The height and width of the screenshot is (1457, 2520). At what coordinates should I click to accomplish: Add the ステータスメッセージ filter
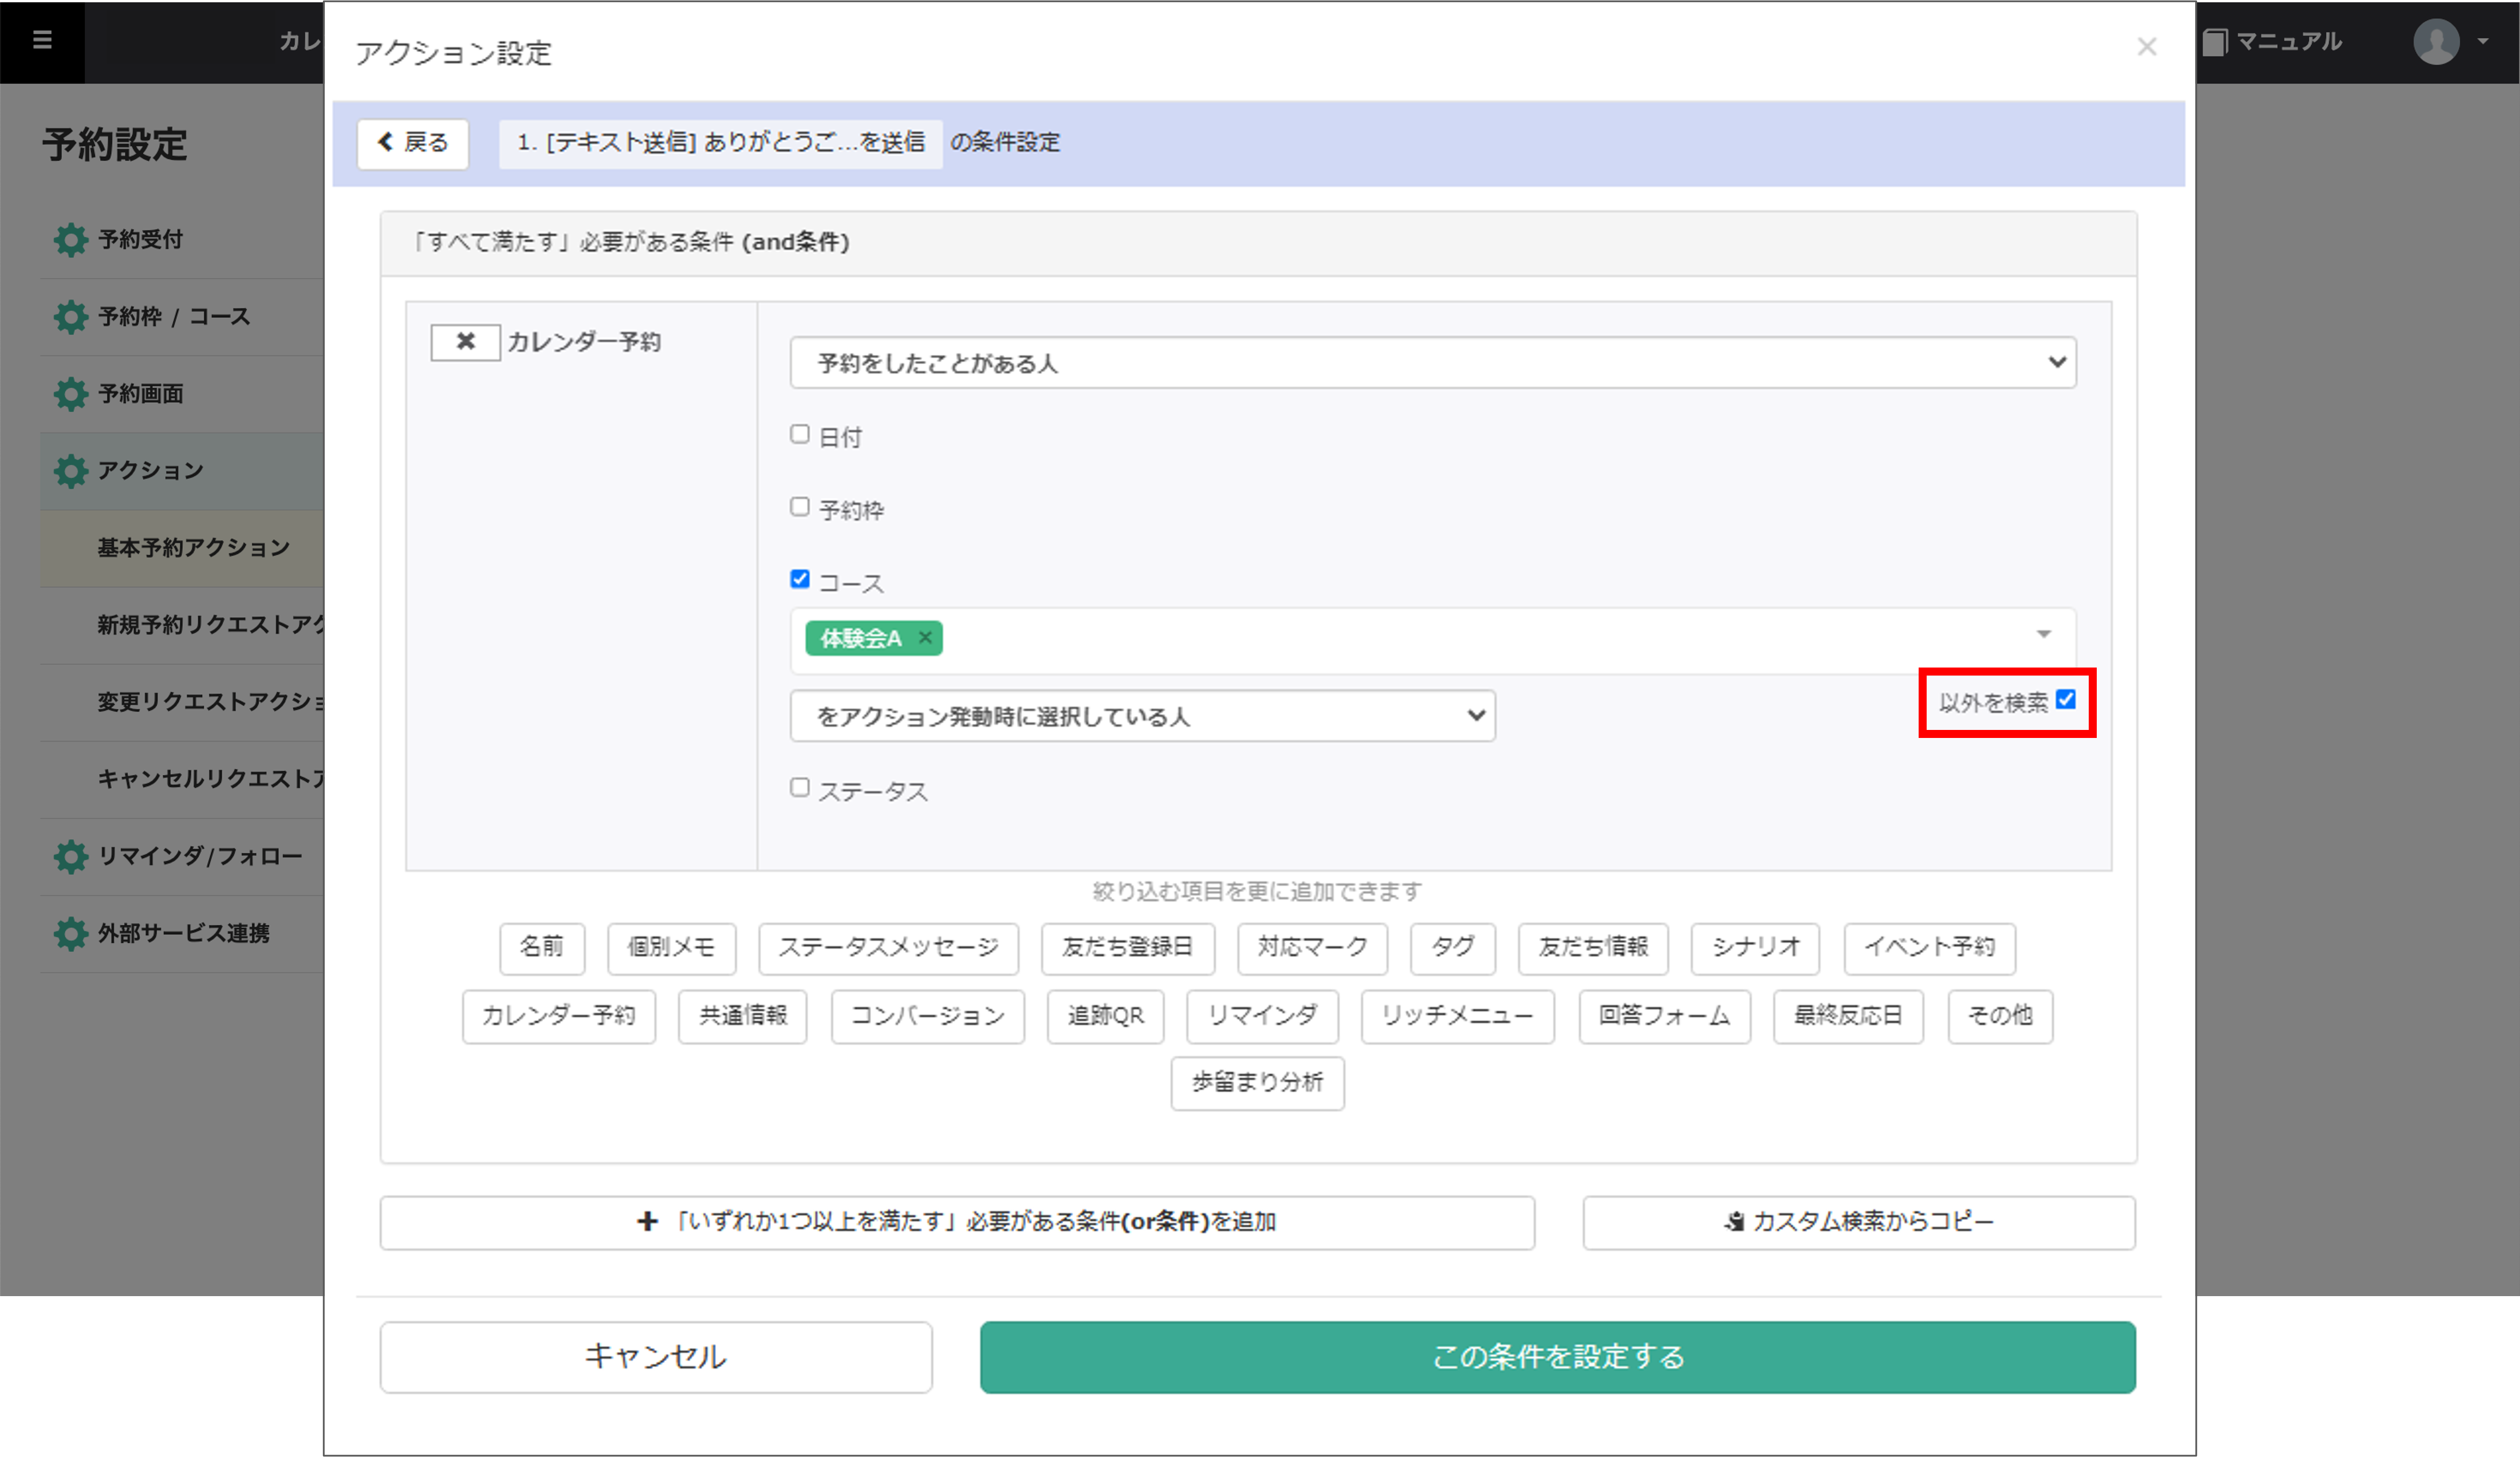[888, 947]
